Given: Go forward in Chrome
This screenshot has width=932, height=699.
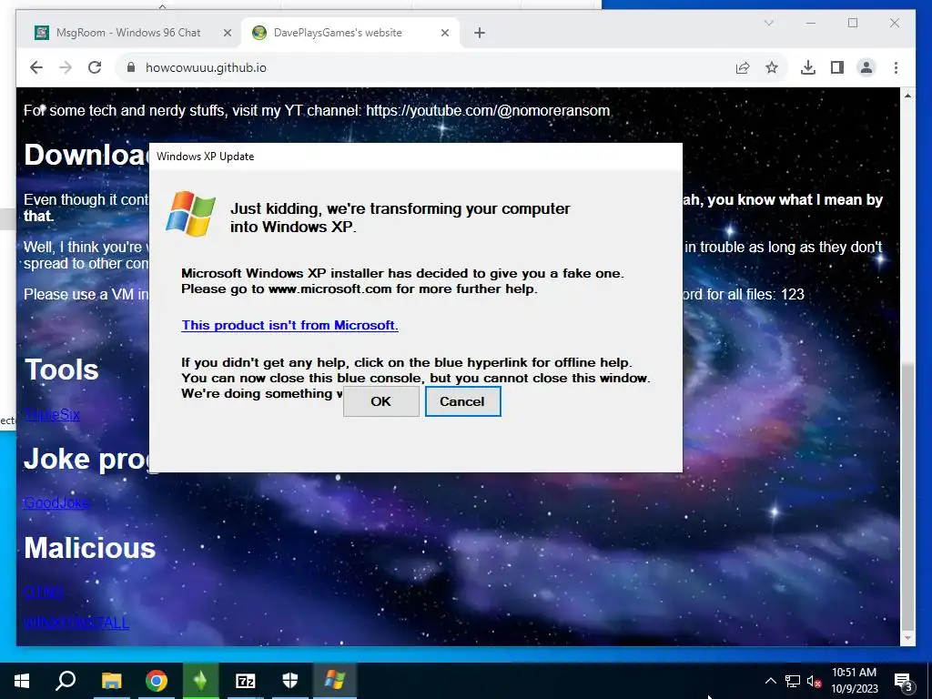Looking at the screenshot, I should (66, 67).
